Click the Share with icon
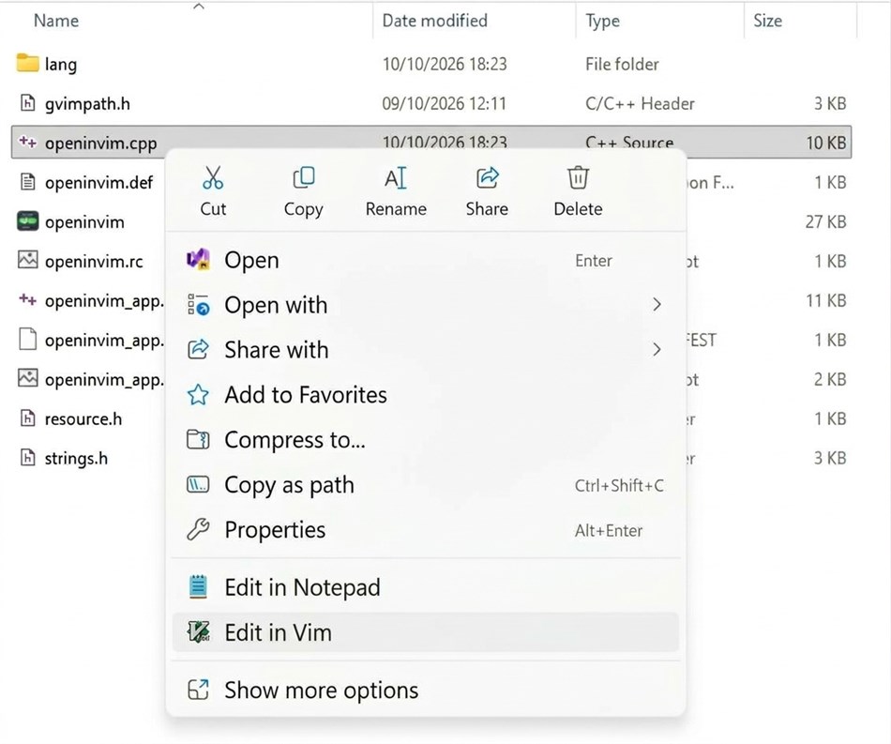Screen dimensions: 891x744 pyautogui.click(x=198, y=349)
